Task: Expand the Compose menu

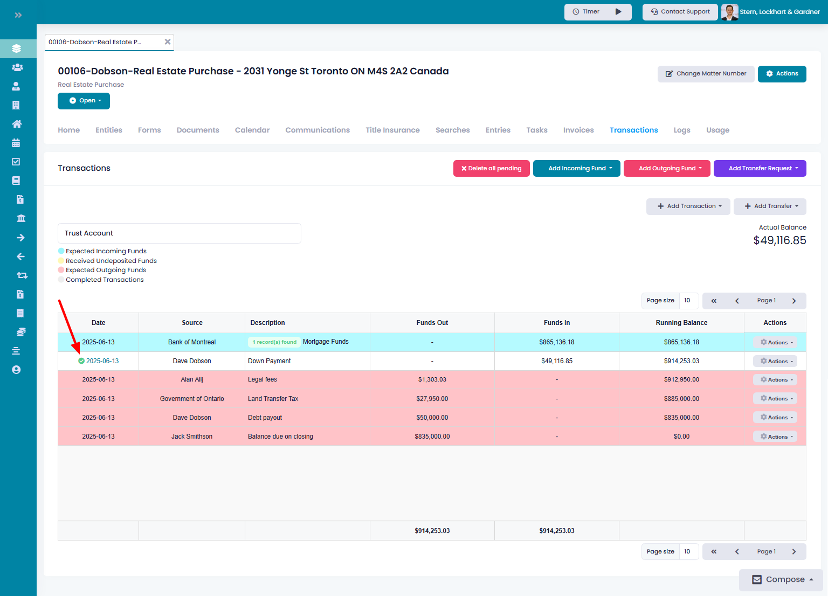Action: pos(782,580)
